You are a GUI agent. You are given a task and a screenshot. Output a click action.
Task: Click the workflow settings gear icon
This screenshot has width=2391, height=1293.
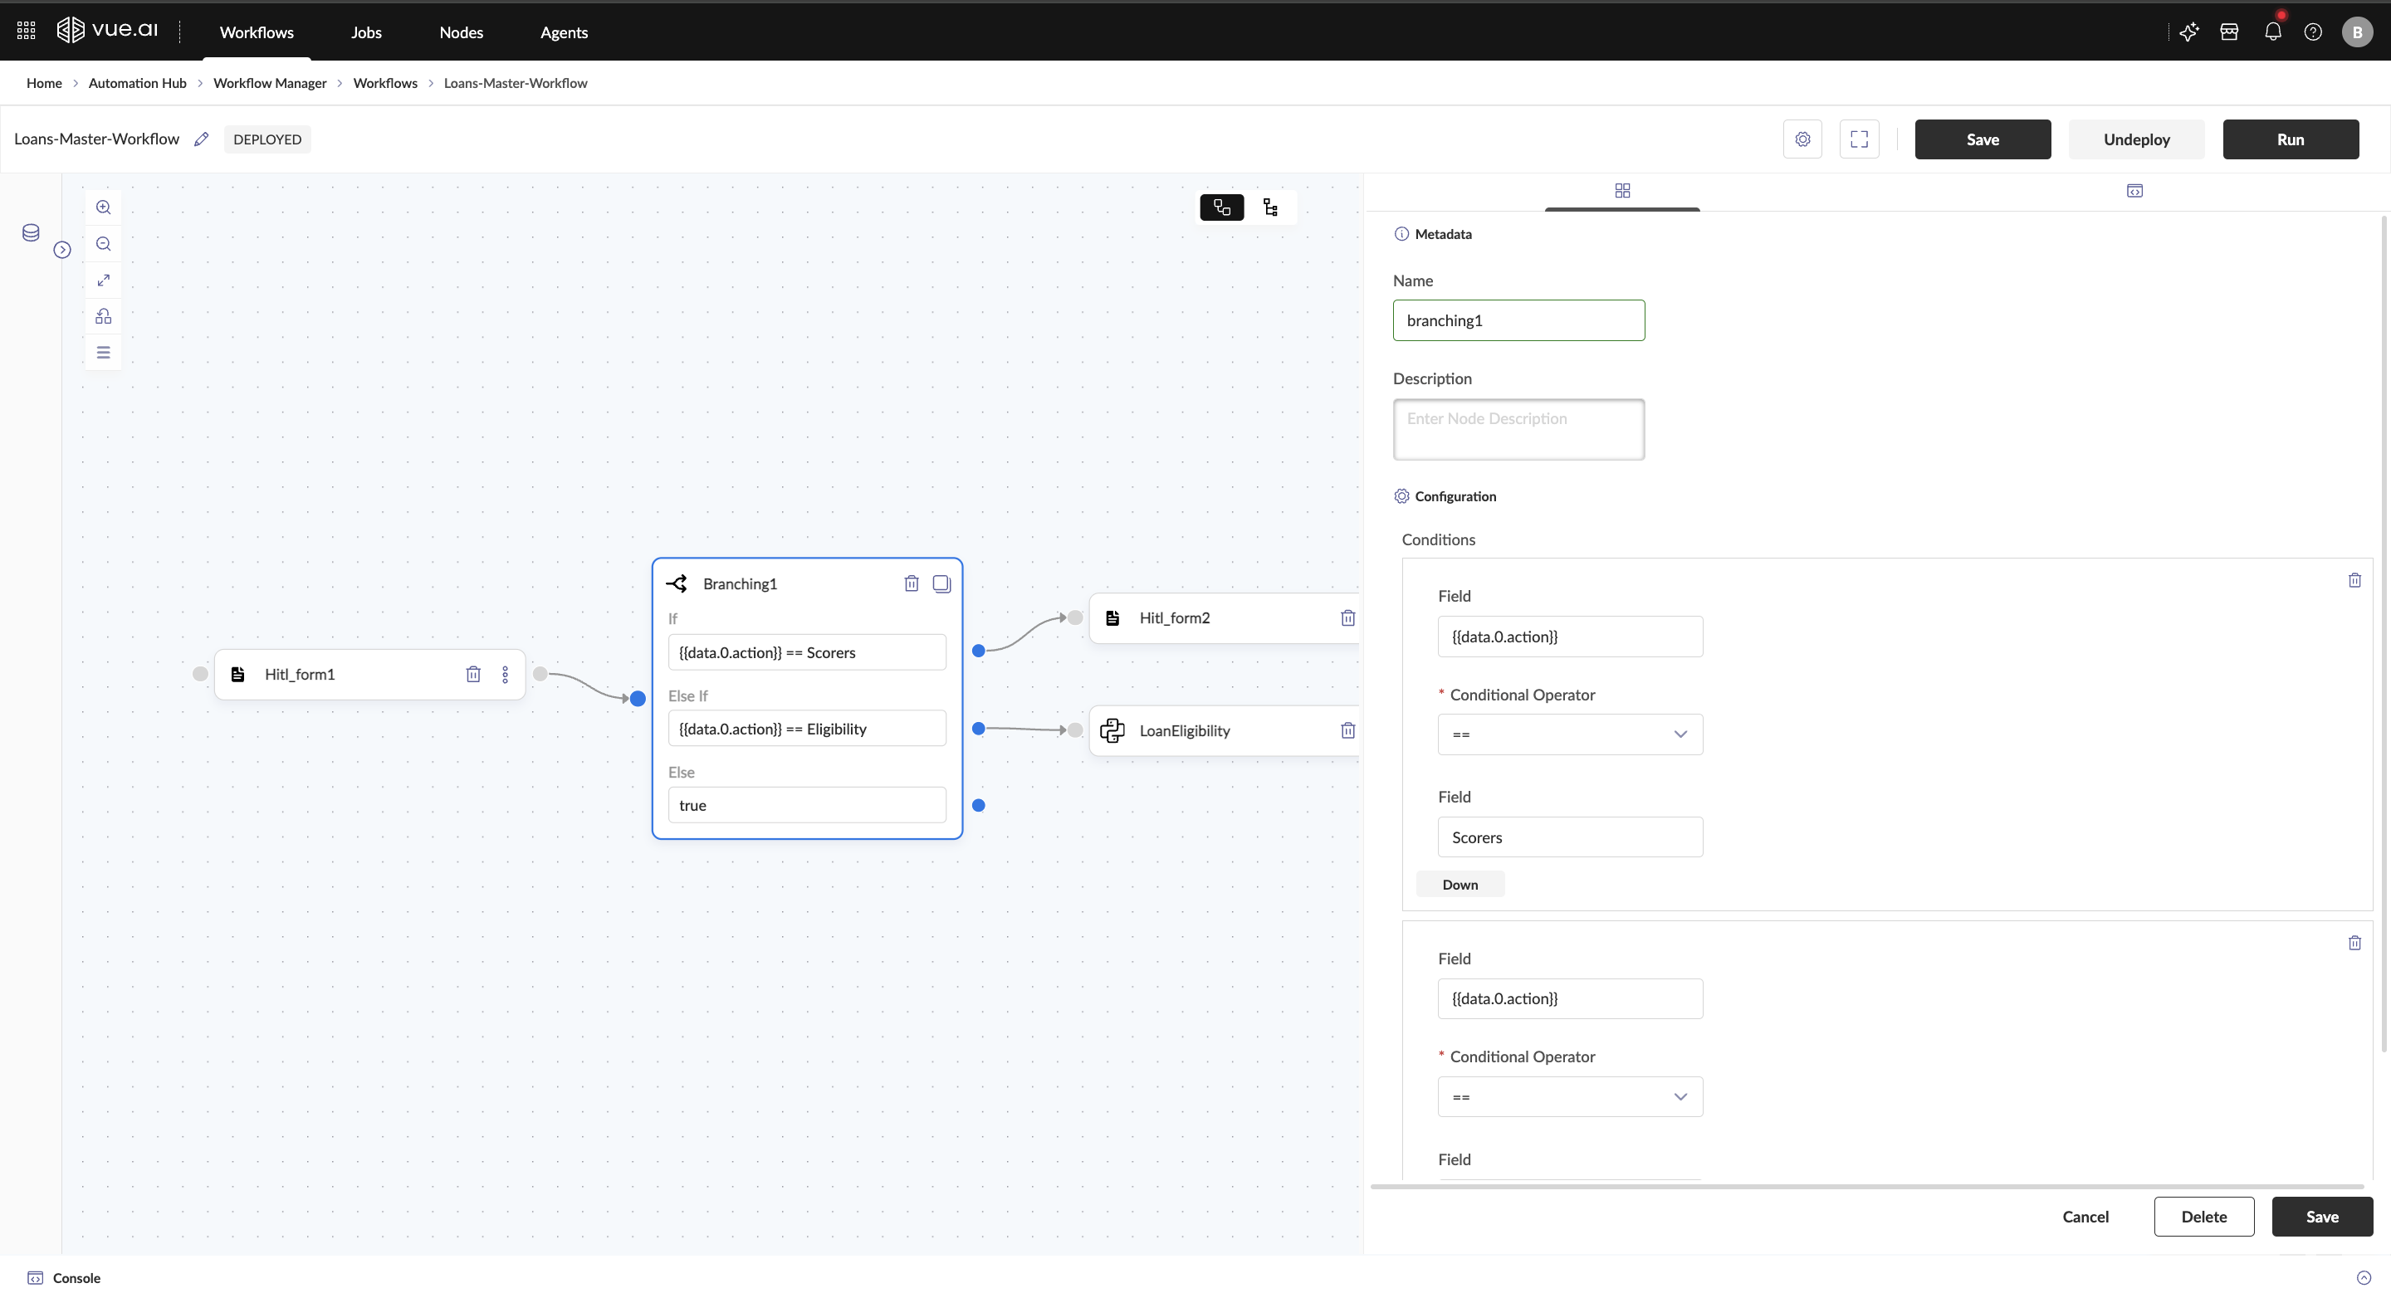[x=1802, y=139]
